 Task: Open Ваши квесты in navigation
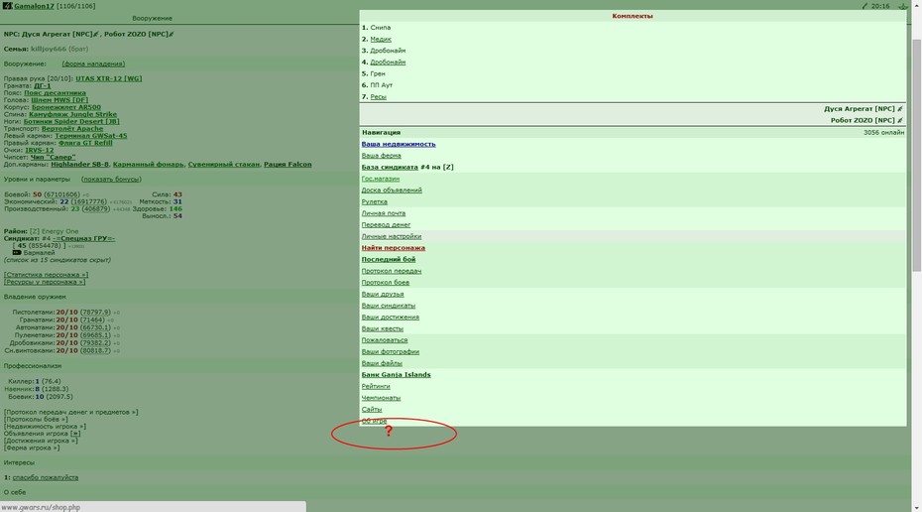tap(383, 328)
